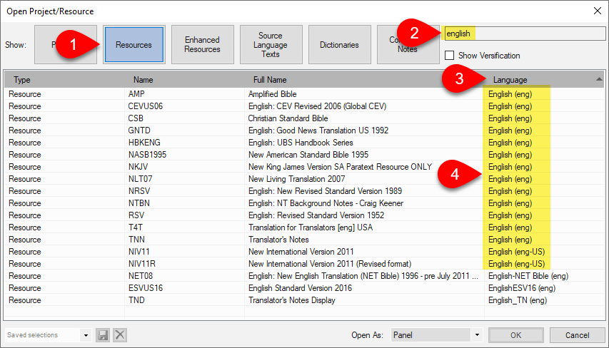609x348 pixels.
Task: Select the Dictionaries filter button
Action: pos(339,45)
